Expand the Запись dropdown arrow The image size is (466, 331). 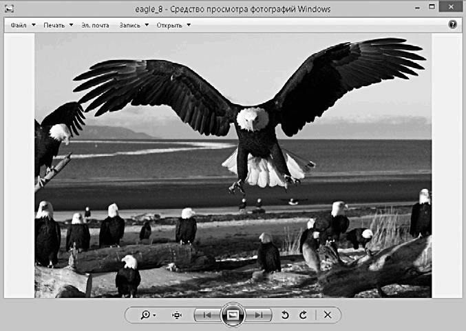click(x=147, y=26)
